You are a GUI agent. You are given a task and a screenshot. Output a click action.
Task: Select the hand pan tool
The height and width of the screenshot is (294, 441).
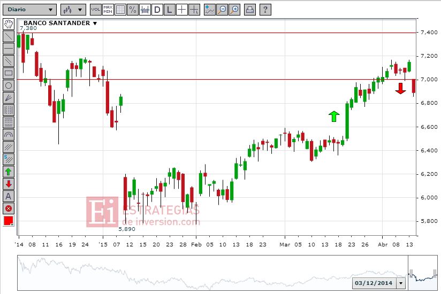9,24
